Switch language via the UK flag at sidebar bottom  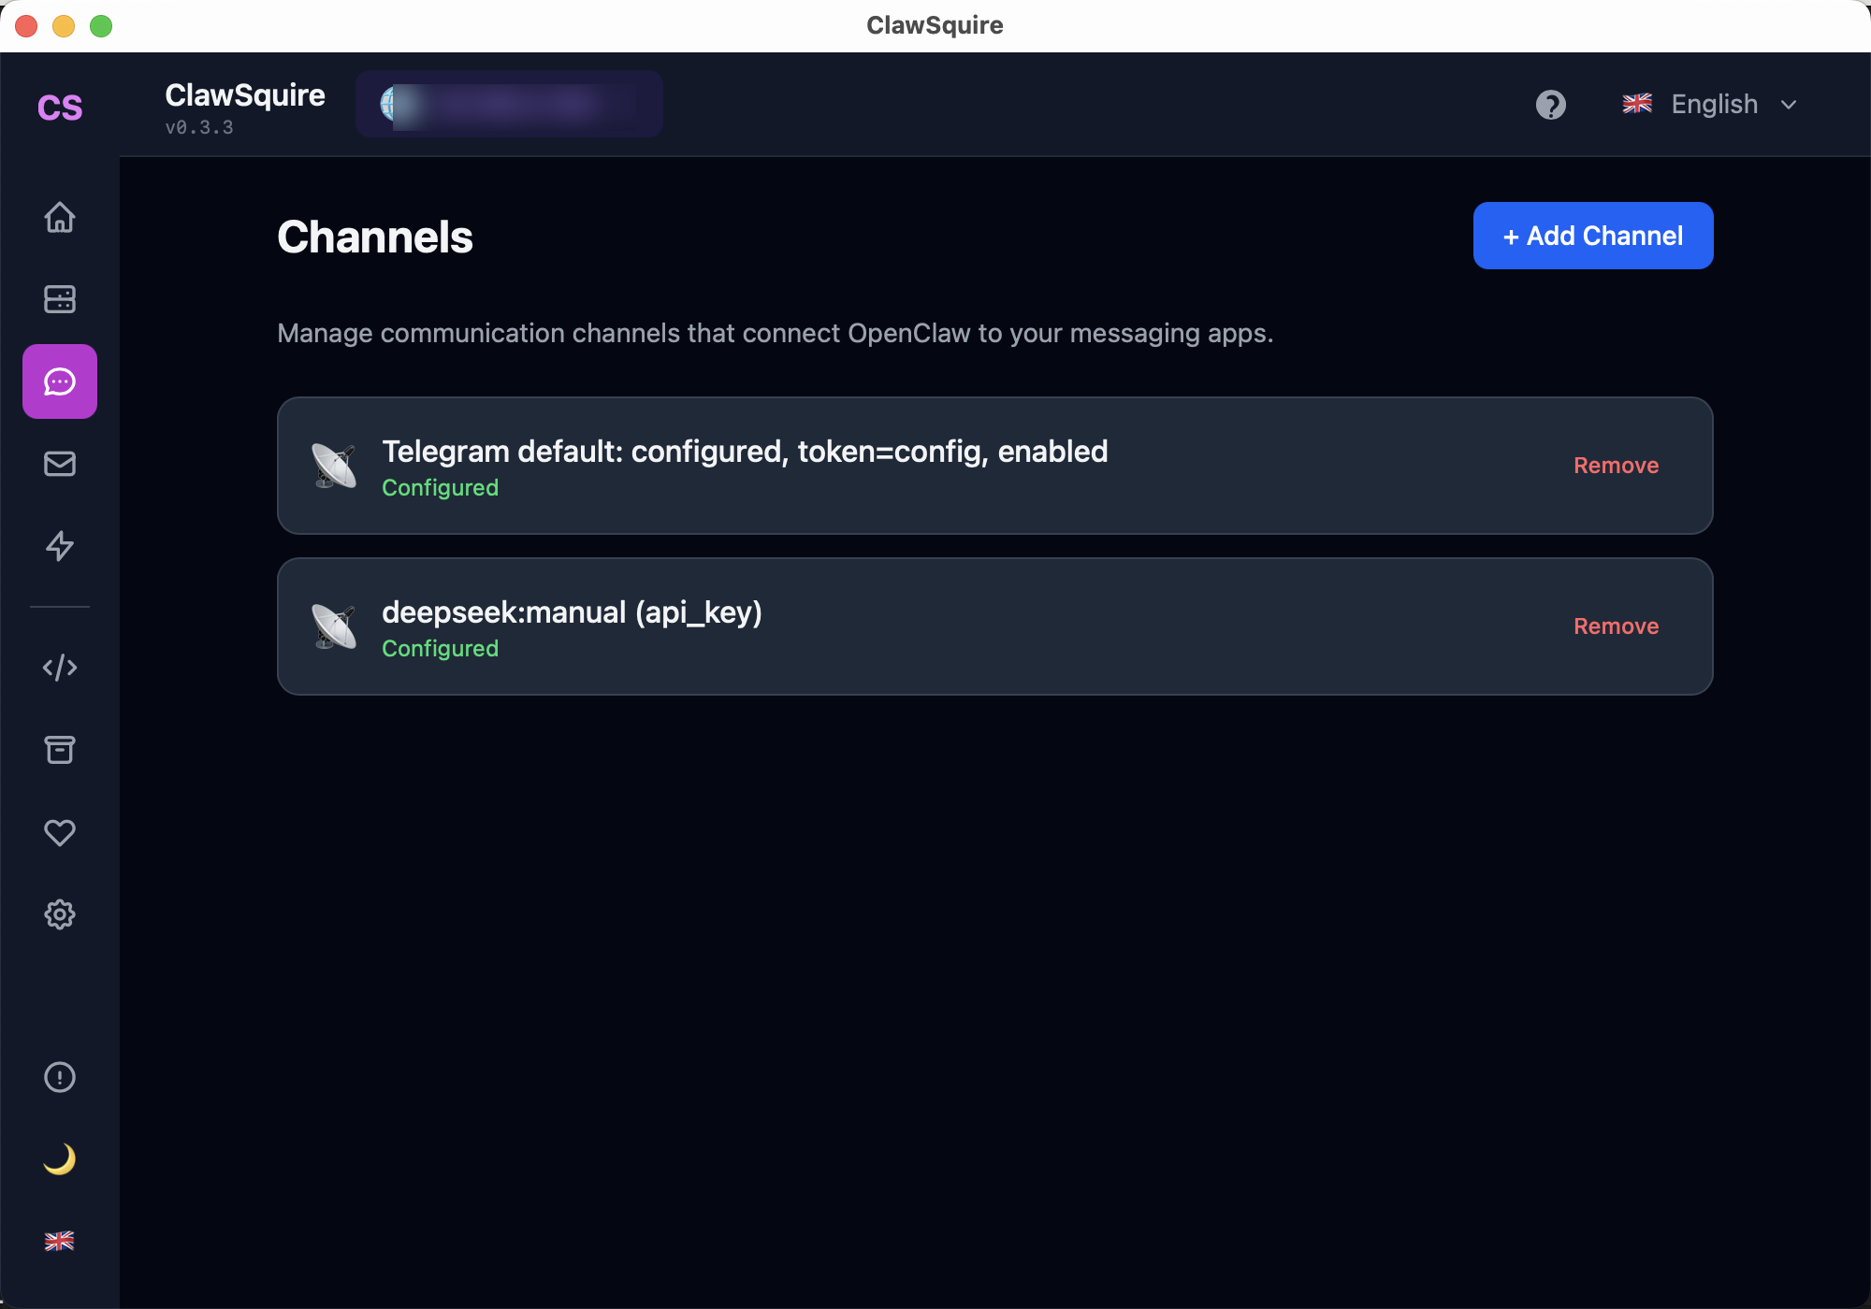60,1241
